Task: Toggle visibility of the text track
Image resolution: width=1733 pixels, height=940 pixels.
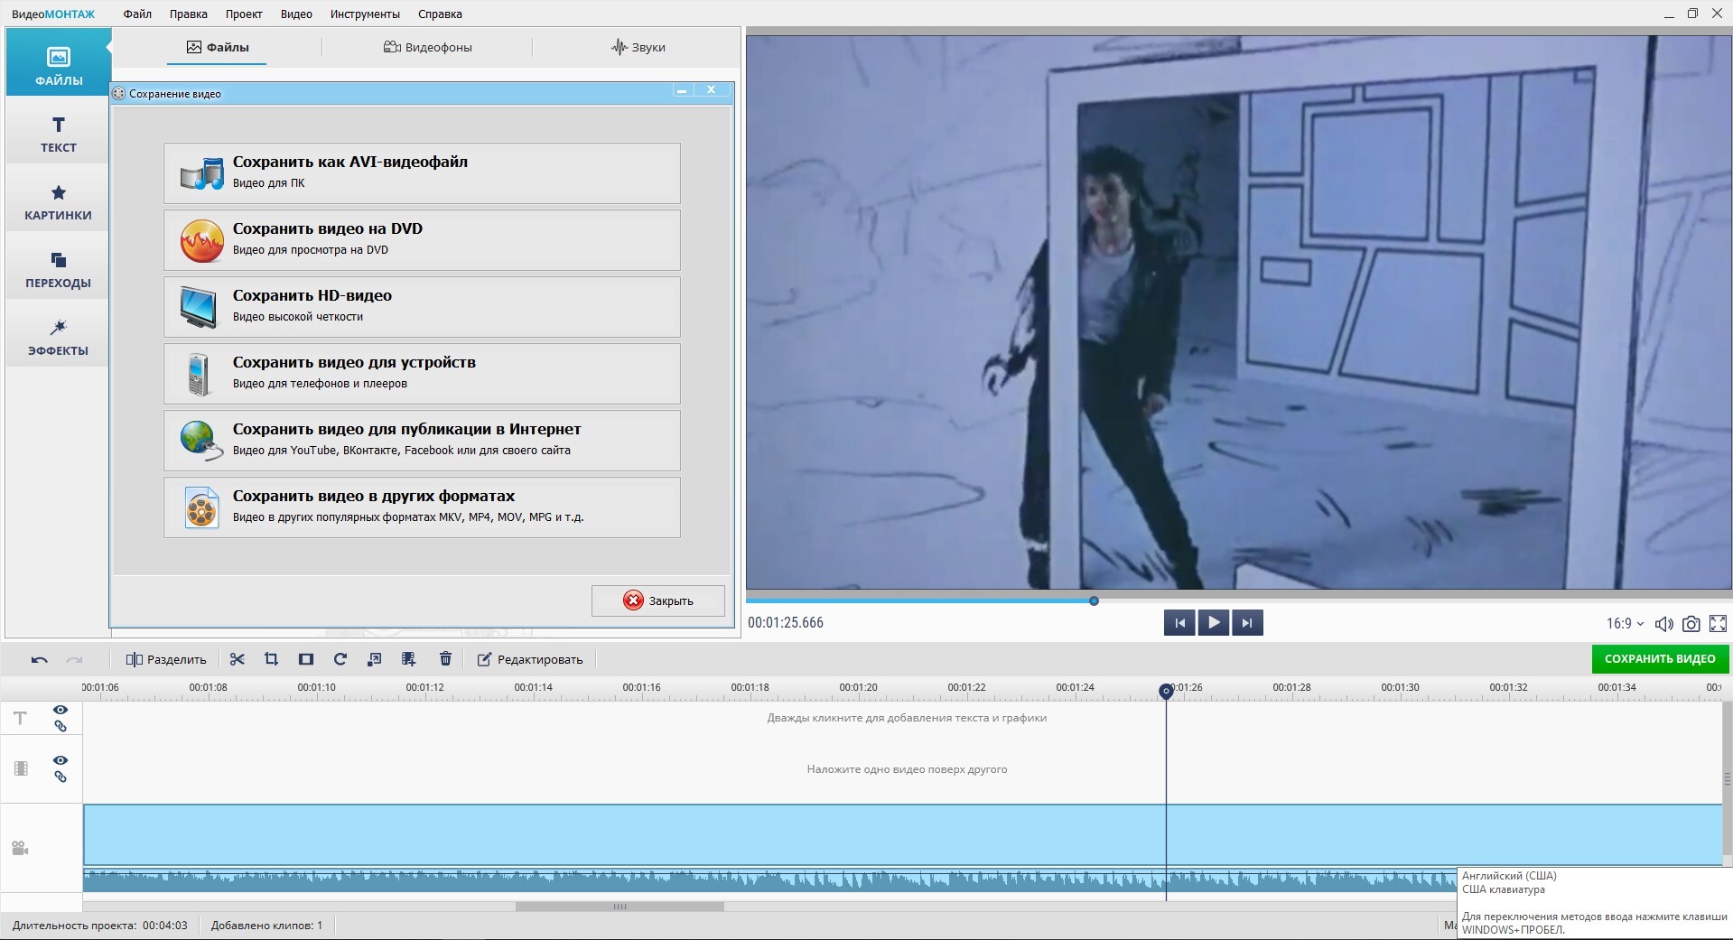Action: tap(61, 710)
